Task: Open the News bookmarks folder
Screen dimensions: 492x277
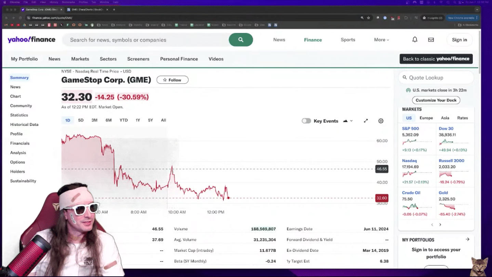Action: point(103,25)
